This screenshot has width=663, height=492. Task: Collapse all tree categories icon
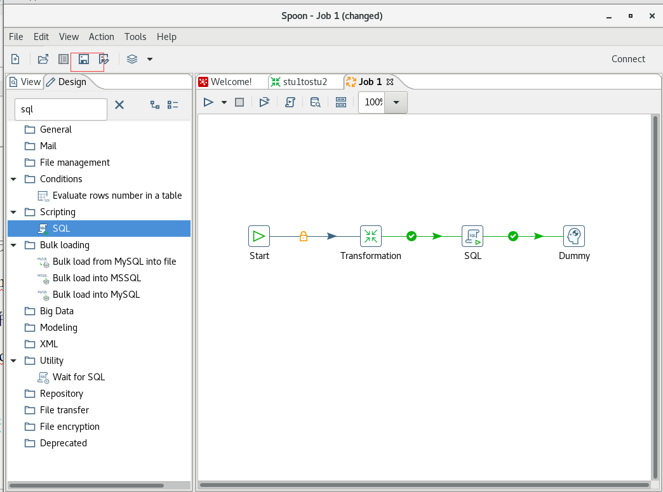173,105
